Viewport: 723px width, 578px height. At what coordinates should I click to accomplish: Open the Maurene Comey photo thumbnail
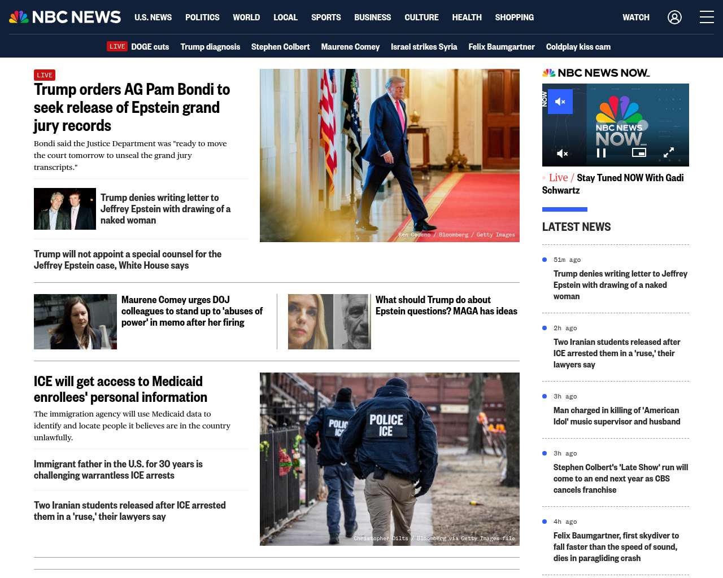75,322
